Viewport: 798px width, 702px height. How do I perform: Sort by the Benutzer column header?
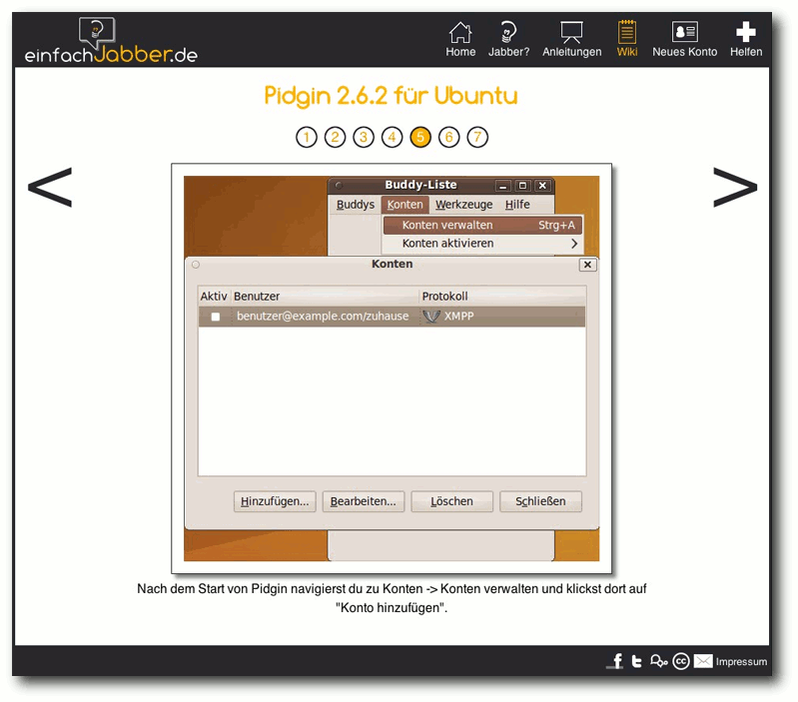(x=326, y=296)
